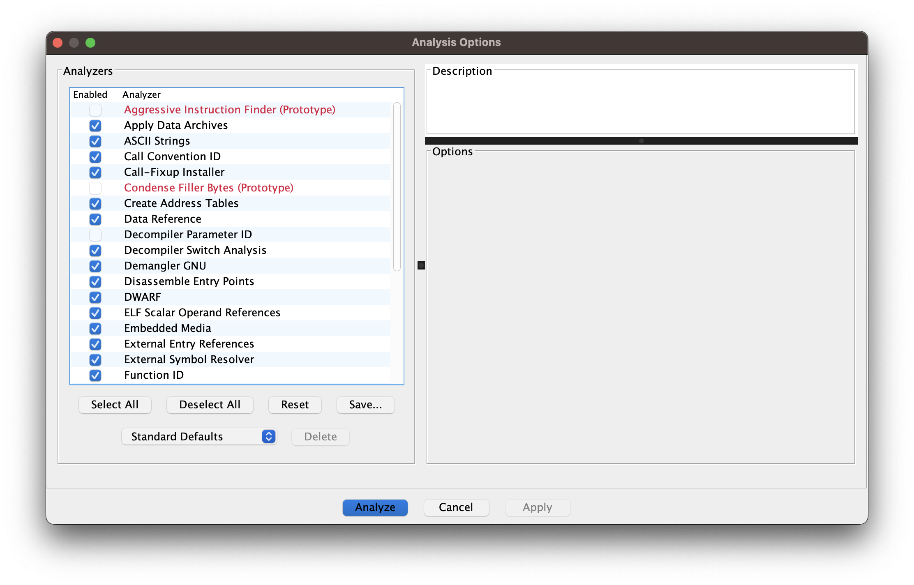Select the Call Convention ID analyzer row
The height and width of the screenshot is (585, 914).
173,157
